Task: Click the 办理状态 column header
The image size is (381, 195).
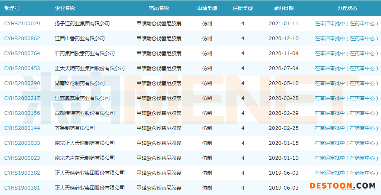Action: point(347,8)
